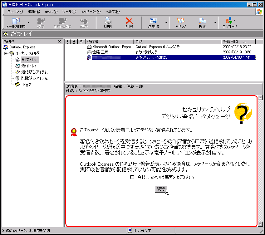Select the 削除済みアイテム folder
The width and height of the screenshot is (265, 235).
(34, 78)
